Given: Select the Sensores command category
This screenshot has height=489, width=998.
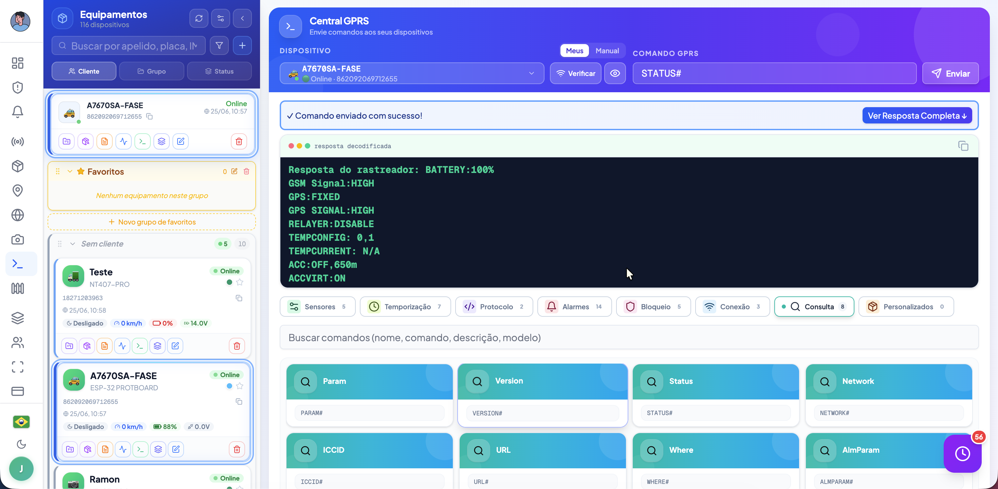Looking at the screenshot, I should point(317,307).
